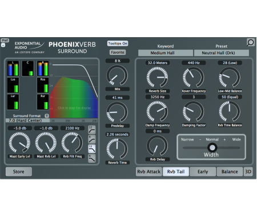Click the Rvb Filt Freq knob
Image resolution: width=257 pixels, height=217 pixels.
[x=72, y=143]
